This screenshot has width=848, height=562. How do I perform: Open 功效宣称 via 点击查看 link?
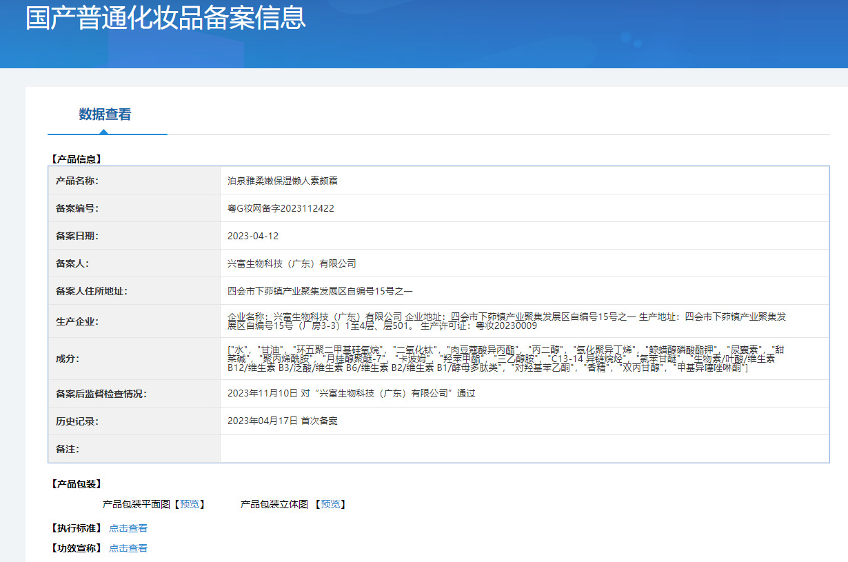pos(128,548)
